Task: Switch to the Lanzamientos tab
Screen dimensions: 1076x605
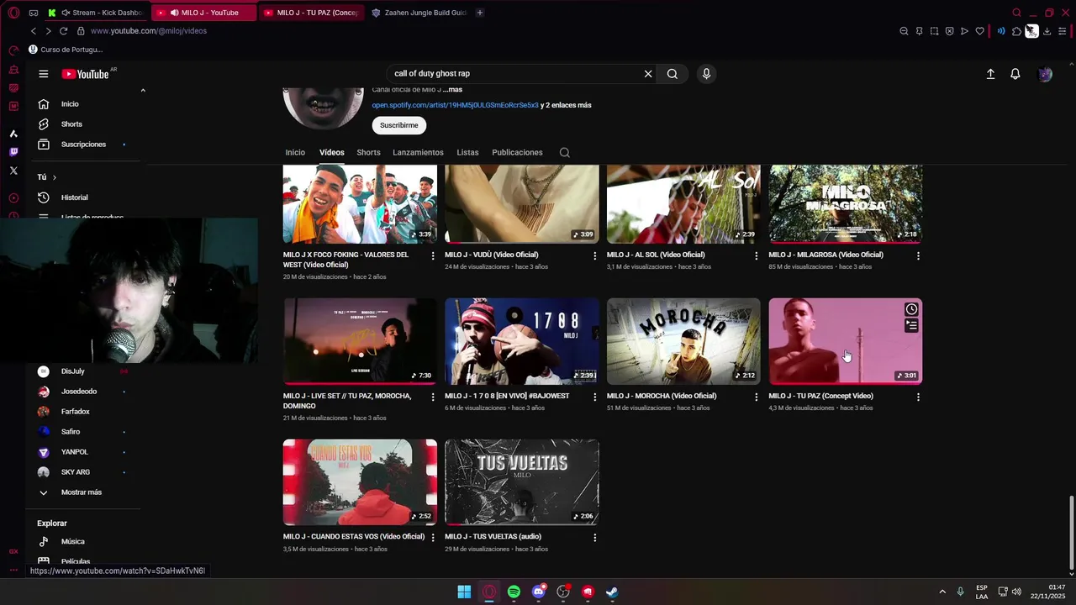Action: coord(418,153)
